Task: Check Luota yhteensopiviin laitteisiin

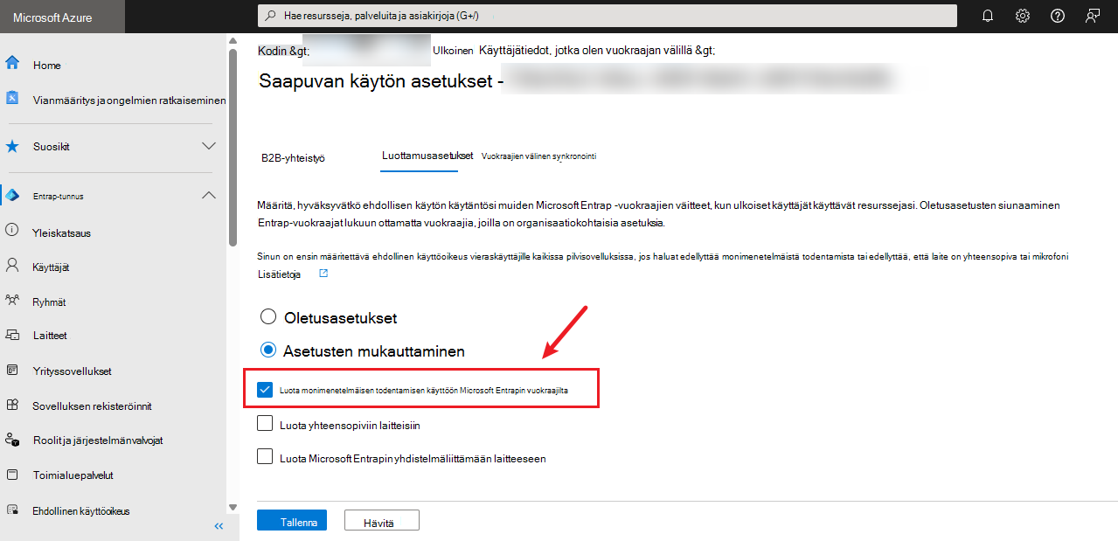Action: [x=265, y=424]
